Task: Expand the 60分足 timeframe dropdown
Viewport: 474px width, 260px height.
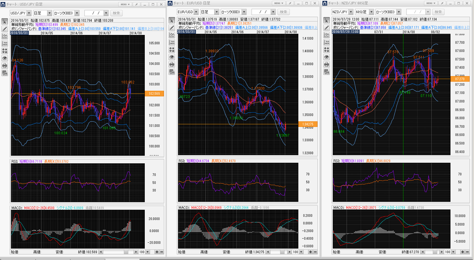Action: (x=371, y=12)
